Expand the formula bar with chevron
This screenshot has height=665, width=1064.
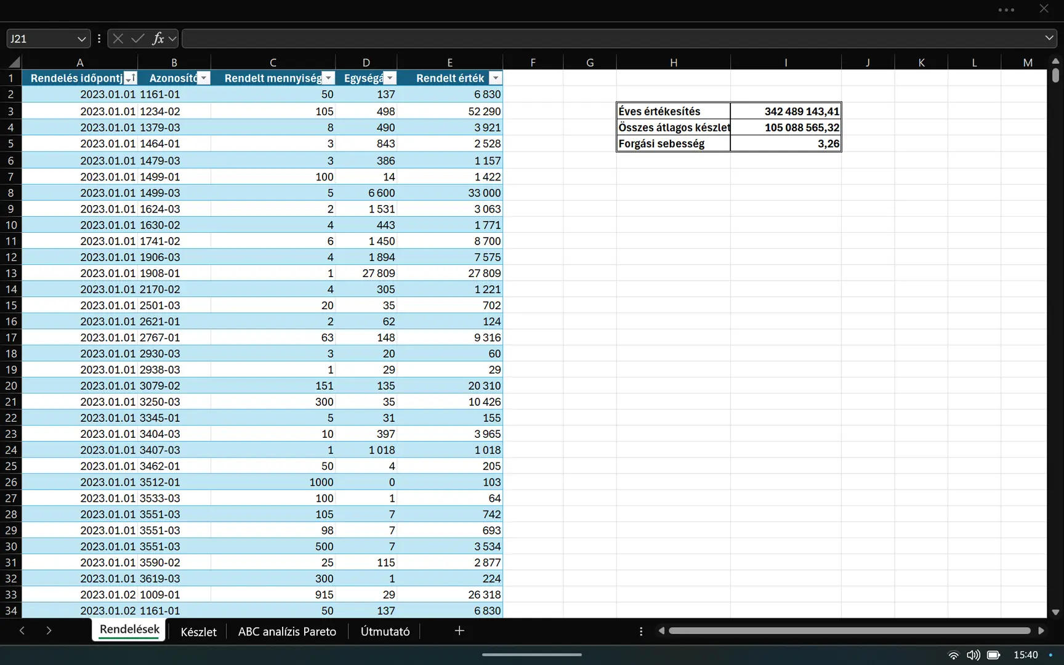point(1049,38)
